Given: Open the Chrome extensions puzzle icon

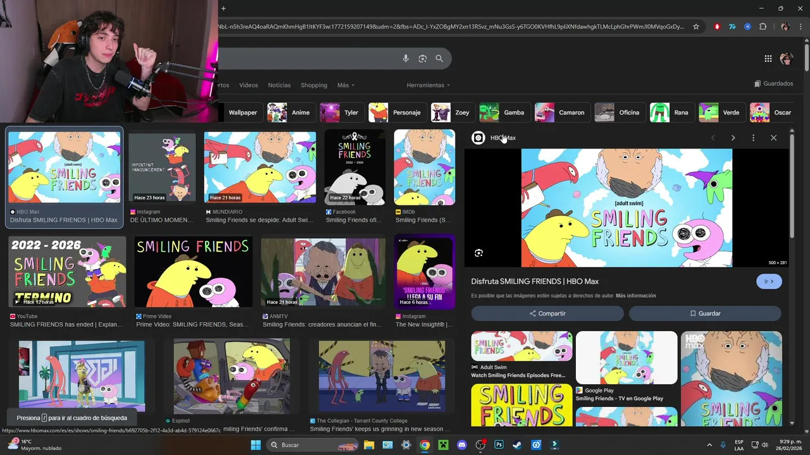Looking at the screenshot, I should click(x=763, y=27).
